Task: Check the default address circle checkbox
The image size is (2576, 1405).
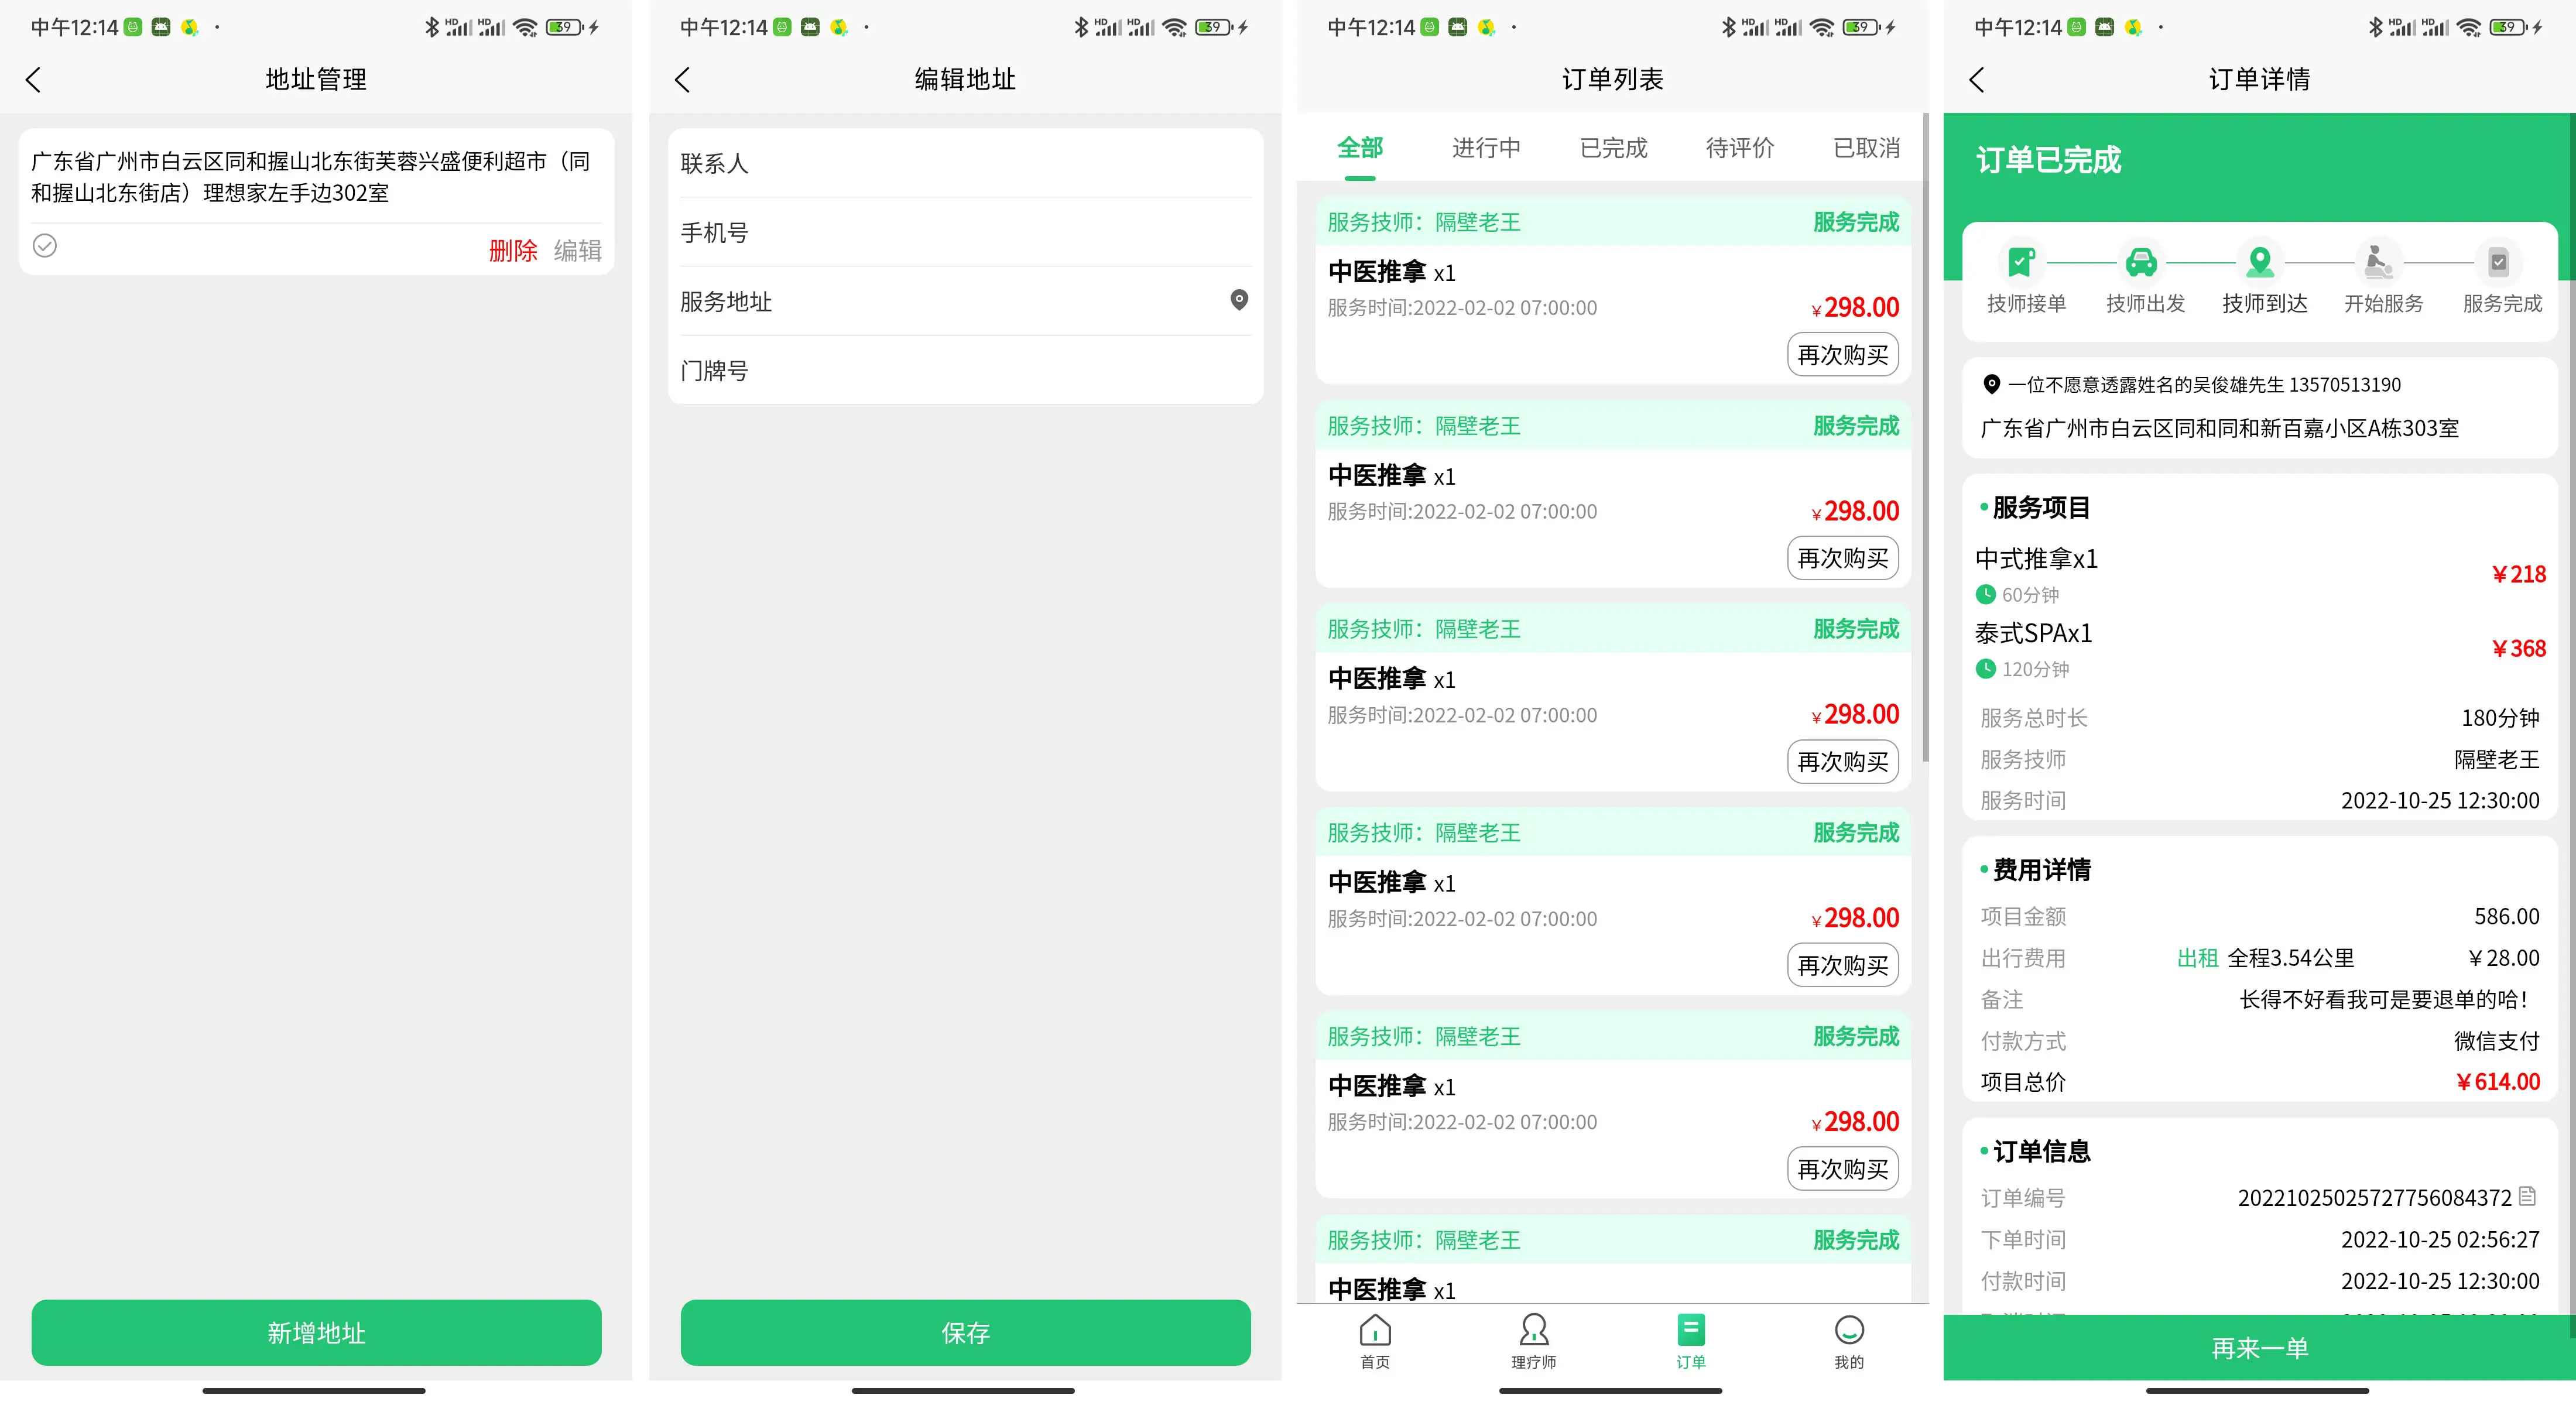Action: pos(45,246)
